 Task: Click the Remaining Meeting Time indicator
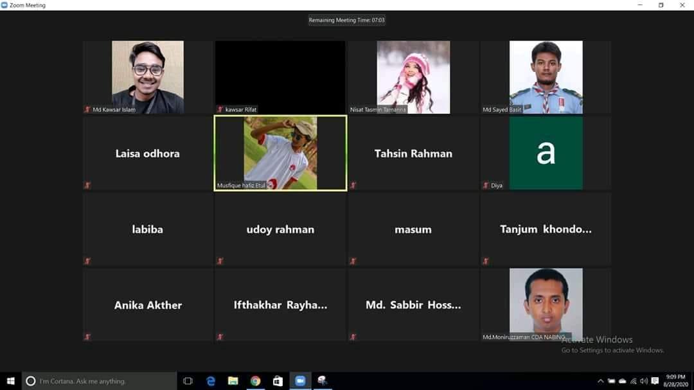click(346, 20)
